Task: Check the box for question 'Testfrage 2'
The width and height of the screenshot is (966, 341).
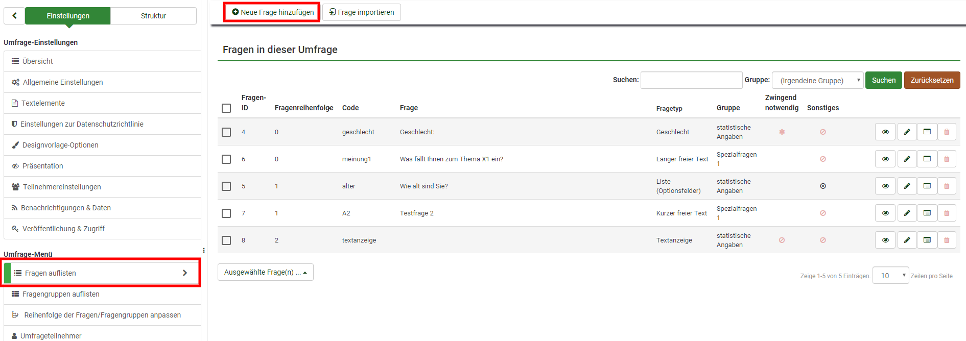Action: pos(226,213)
